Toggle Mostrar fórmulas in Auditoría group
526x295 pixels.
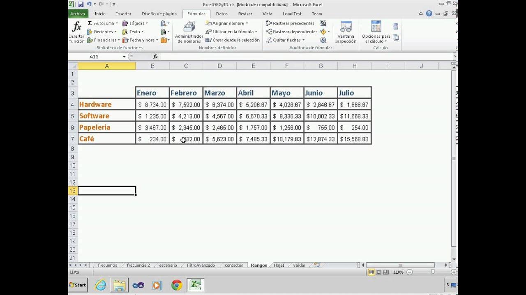click(323, 23)
